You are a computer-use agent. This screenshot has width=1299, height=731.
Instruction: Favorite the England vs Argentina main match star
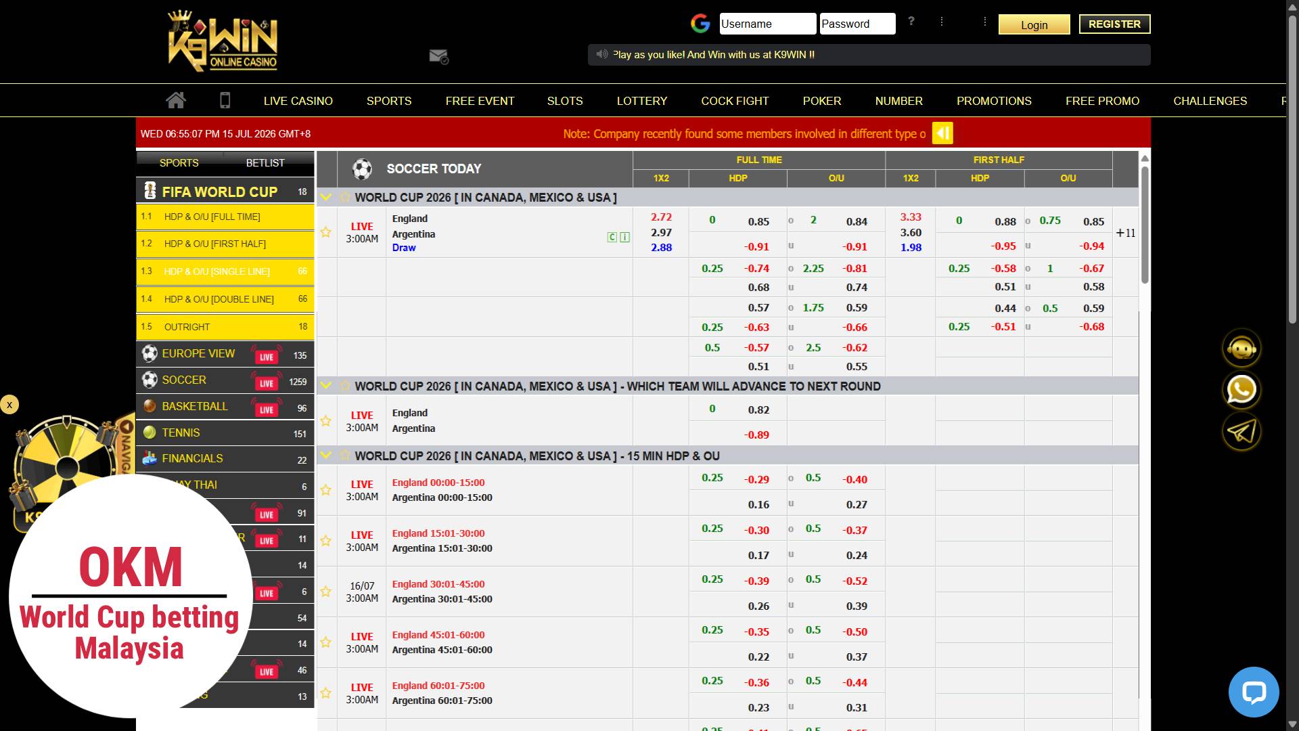coord(326,232)
